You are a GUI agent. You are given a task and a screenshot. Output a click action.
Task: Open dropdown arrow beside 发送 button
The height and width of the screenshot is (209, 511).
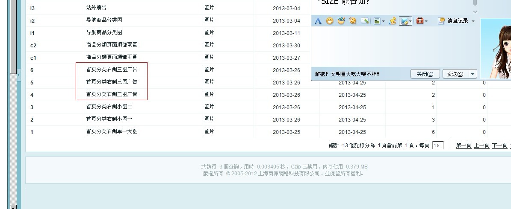click(x=473, y=74)
